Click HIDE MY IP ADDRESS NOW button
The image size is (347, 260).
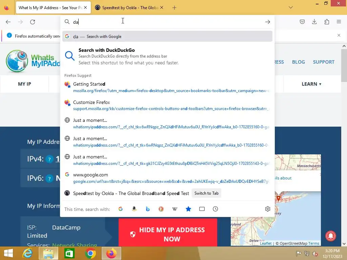(168, 233)
